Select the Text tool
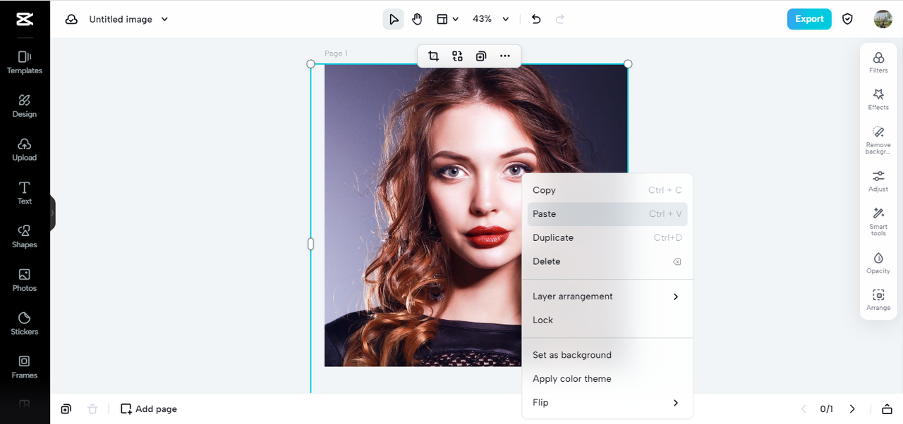Image resolution: width=903 pixels, height=424 pixels. pyautogui.click(x=25, y=193)
